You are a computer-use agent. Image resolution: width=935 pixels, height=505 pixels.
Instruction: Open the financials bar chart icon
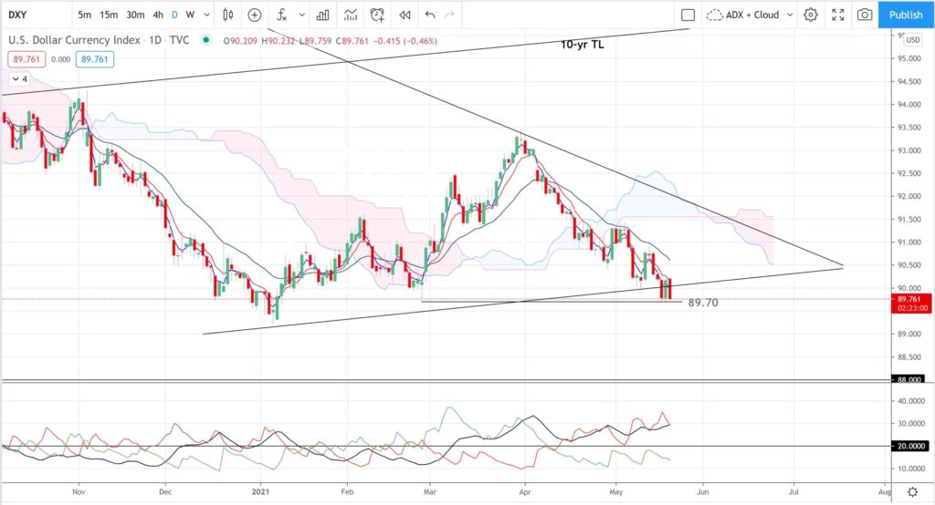click(322, 15)
